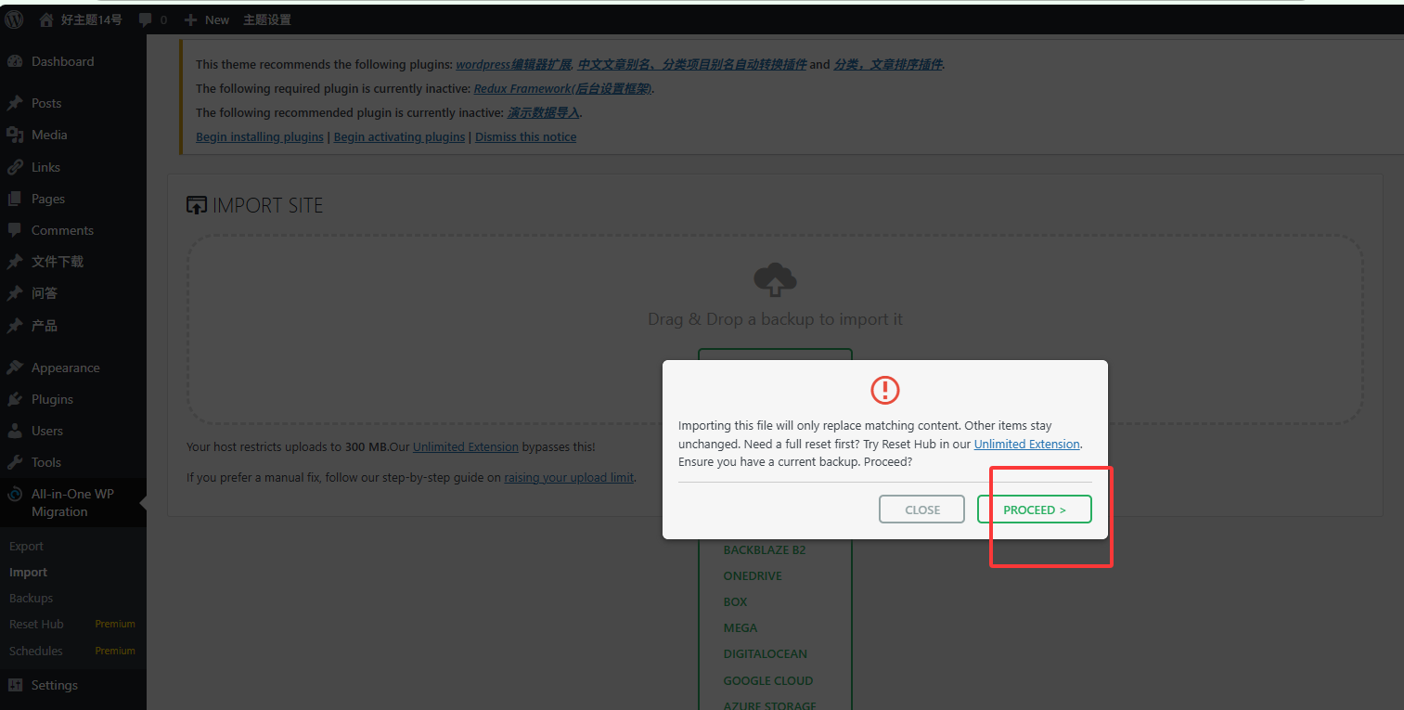Image resolution: width=1404 pixels, height=710 pixels.
Task: Open the site home icon 好主题14号
Action: [46, 19]
